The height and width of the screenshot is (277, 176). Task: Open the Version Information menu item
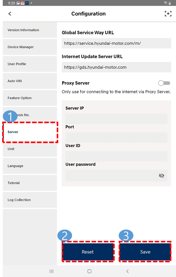pos(30,30)
